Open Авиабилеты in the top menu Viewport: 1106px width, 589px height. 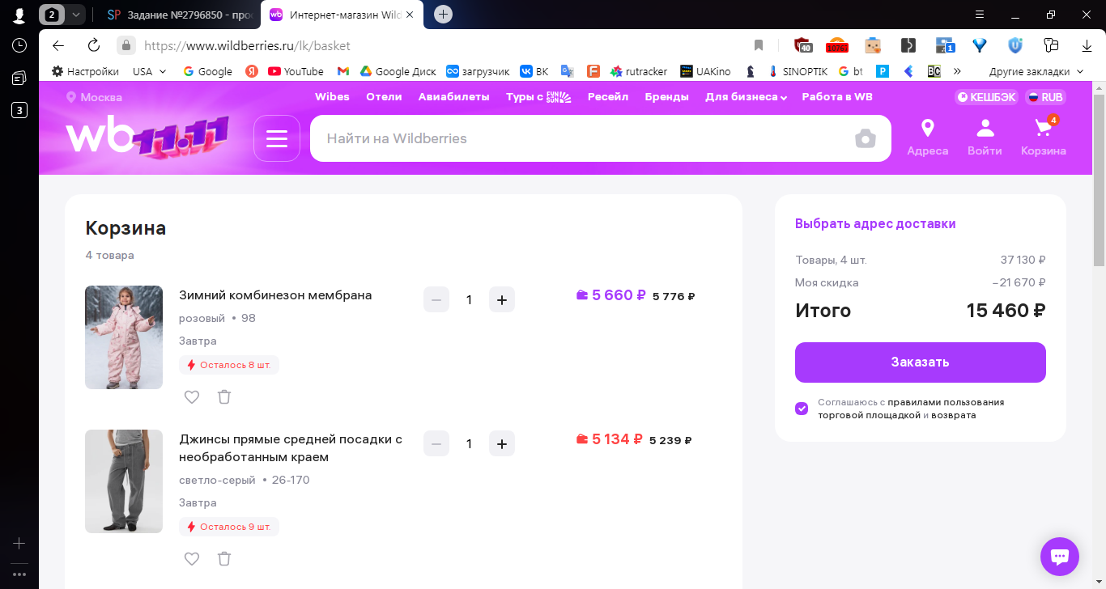click(x=453, y=97)
